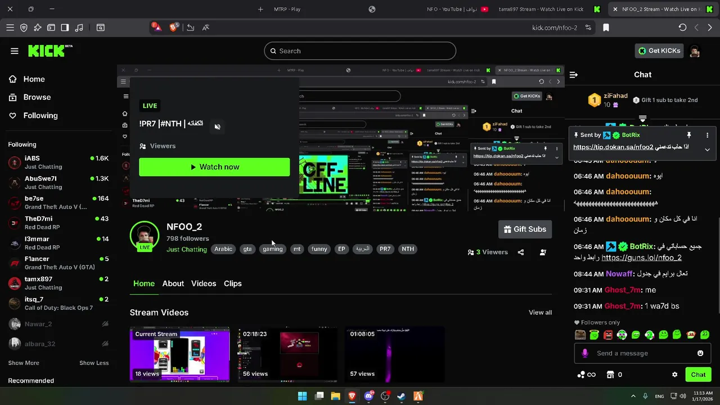Open the Brave Shields lion icon
720x405 pixels.
[x=173, y=27]
